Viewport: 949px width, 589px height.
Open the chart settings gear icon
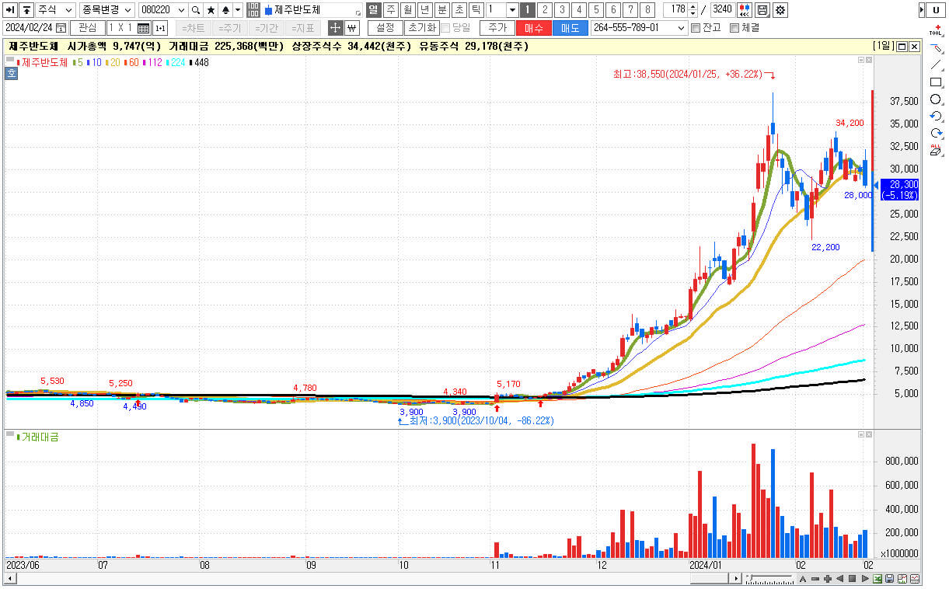[780, 10]
